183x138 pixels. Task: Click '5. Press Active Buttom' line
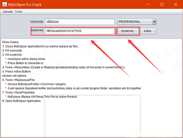tap(16, 72)
